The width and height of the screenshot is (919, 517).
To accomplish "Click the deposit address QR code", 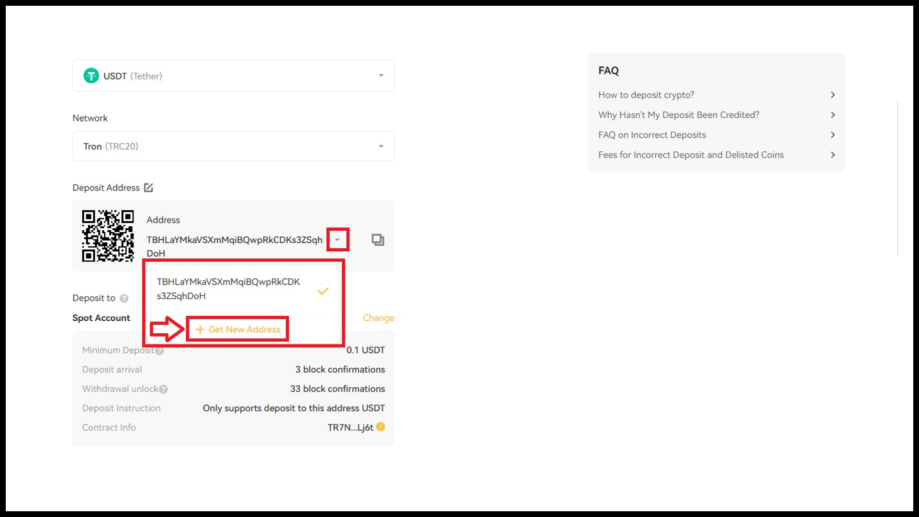I will click(108, 236).
